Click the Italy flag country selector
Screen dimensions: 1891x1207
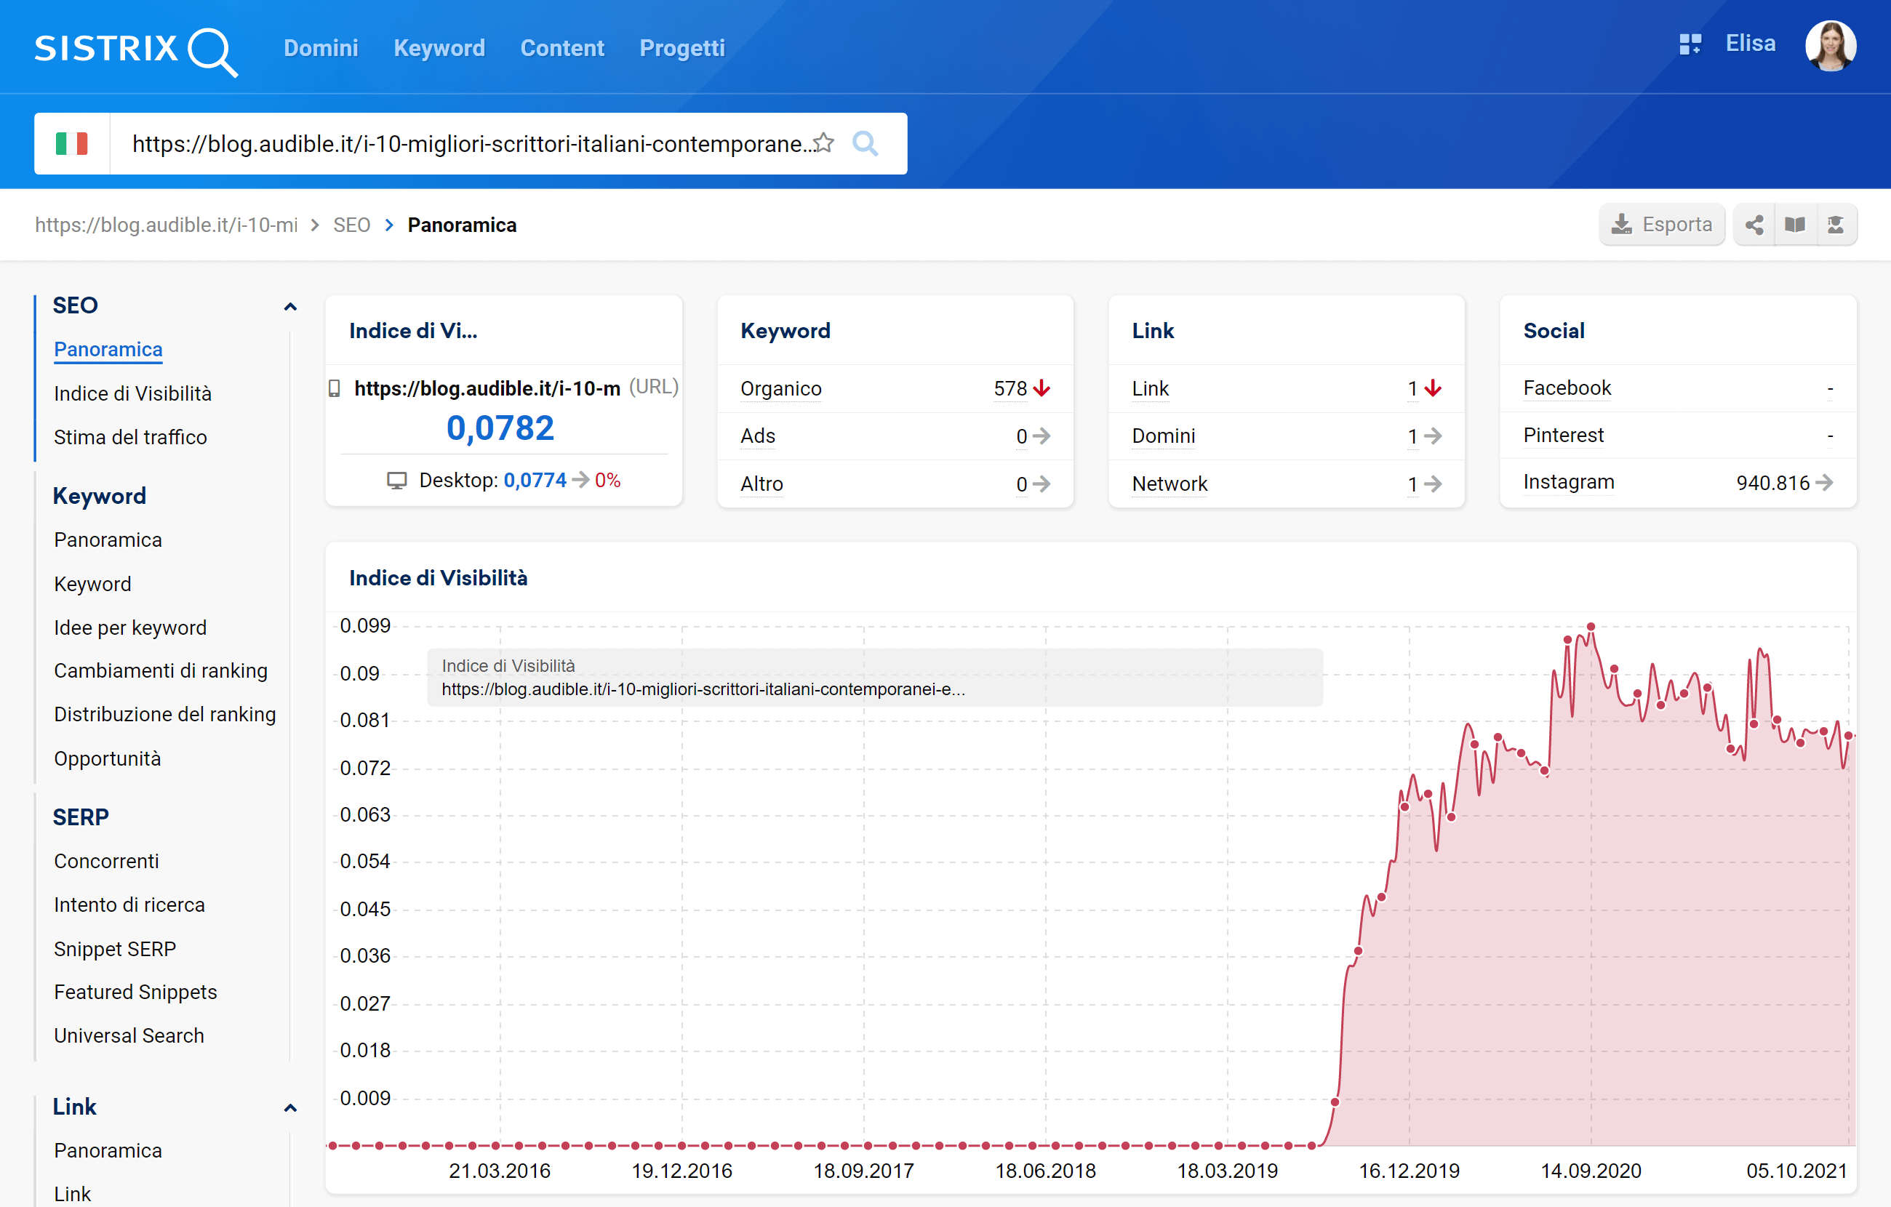pos(71,144)
